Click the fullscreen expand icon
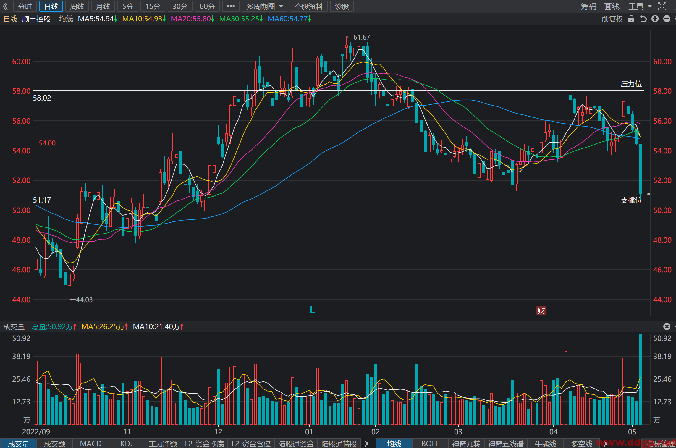Screen dimensions: 676x448 click(x=662, y=6)
